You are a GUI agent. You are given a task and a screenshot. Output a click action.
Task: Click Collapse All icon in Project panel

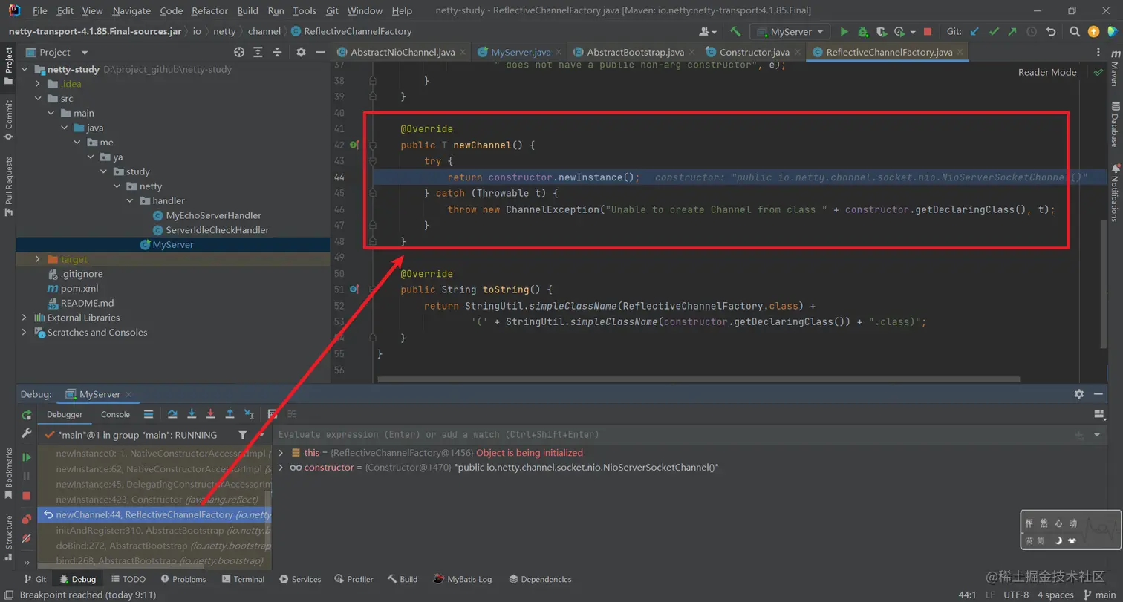pos(277,52)
